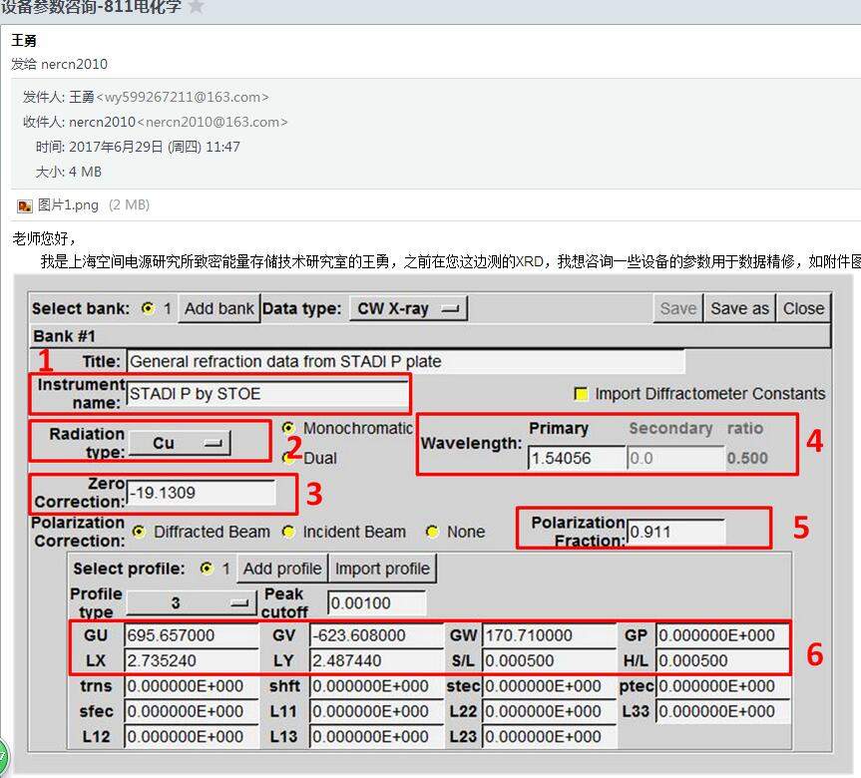Click the Close button in dialog
Viewport: 861px width, 778px height.
803,308
